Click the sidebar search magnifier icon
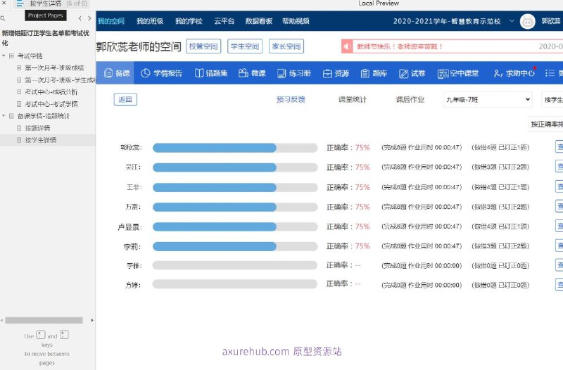The width and height of the screenshot is (563, 370). pos(3,18)
